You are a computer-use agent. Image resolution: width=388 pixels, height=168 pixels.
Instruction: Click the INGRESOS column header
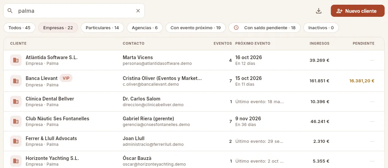click(x=319, y=43)
